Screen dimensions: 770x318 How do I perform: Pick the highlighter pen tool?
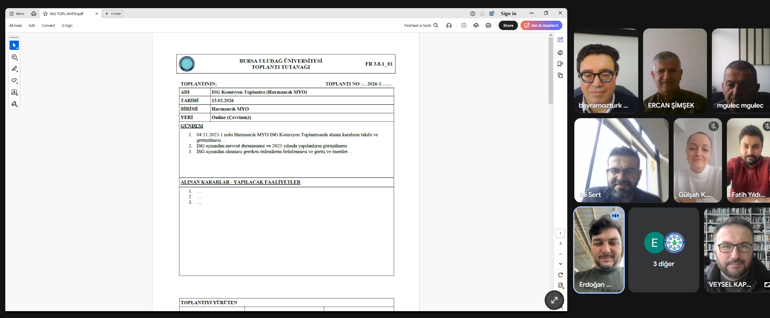(14, 69)
